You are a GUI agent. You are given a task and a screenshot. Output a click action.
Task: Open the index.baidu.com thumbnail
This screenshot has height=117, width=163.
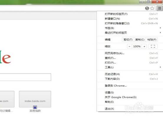click(35, 99)
